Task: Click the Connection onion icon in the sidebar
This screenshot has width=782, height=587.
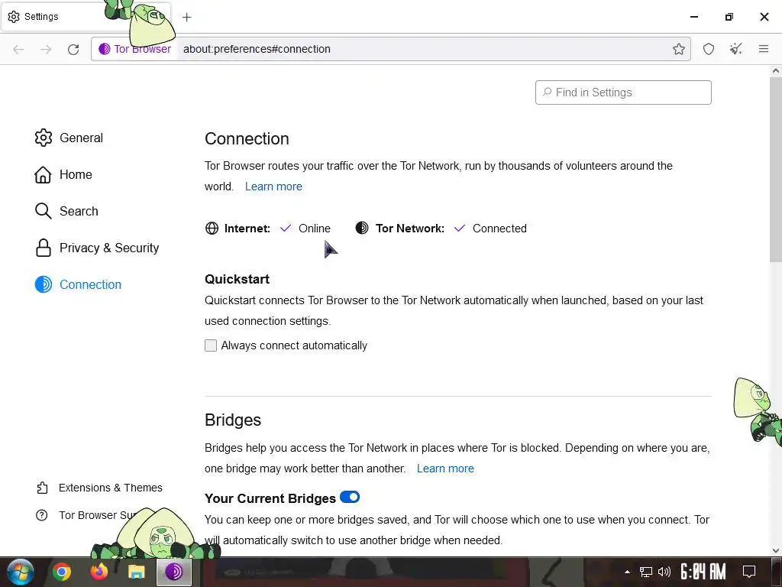Action: (x=44, y=284)
